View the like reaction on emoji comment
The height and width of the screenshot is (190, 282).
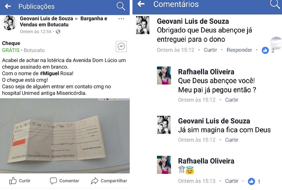pyautogui.click(x=254, y=181)
